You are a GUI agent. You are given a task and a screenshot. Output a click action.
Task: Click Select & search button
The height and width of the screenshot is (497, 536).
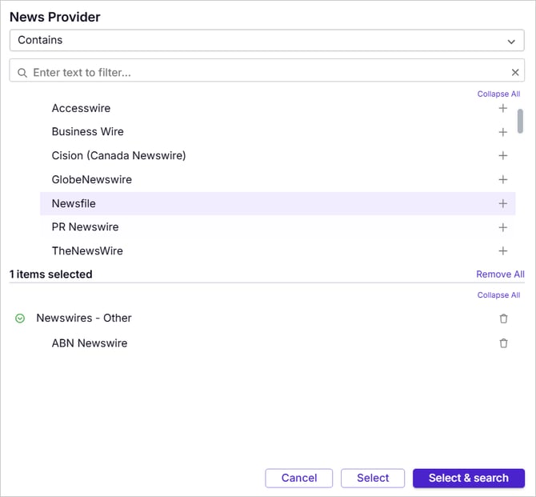[468, 478]
